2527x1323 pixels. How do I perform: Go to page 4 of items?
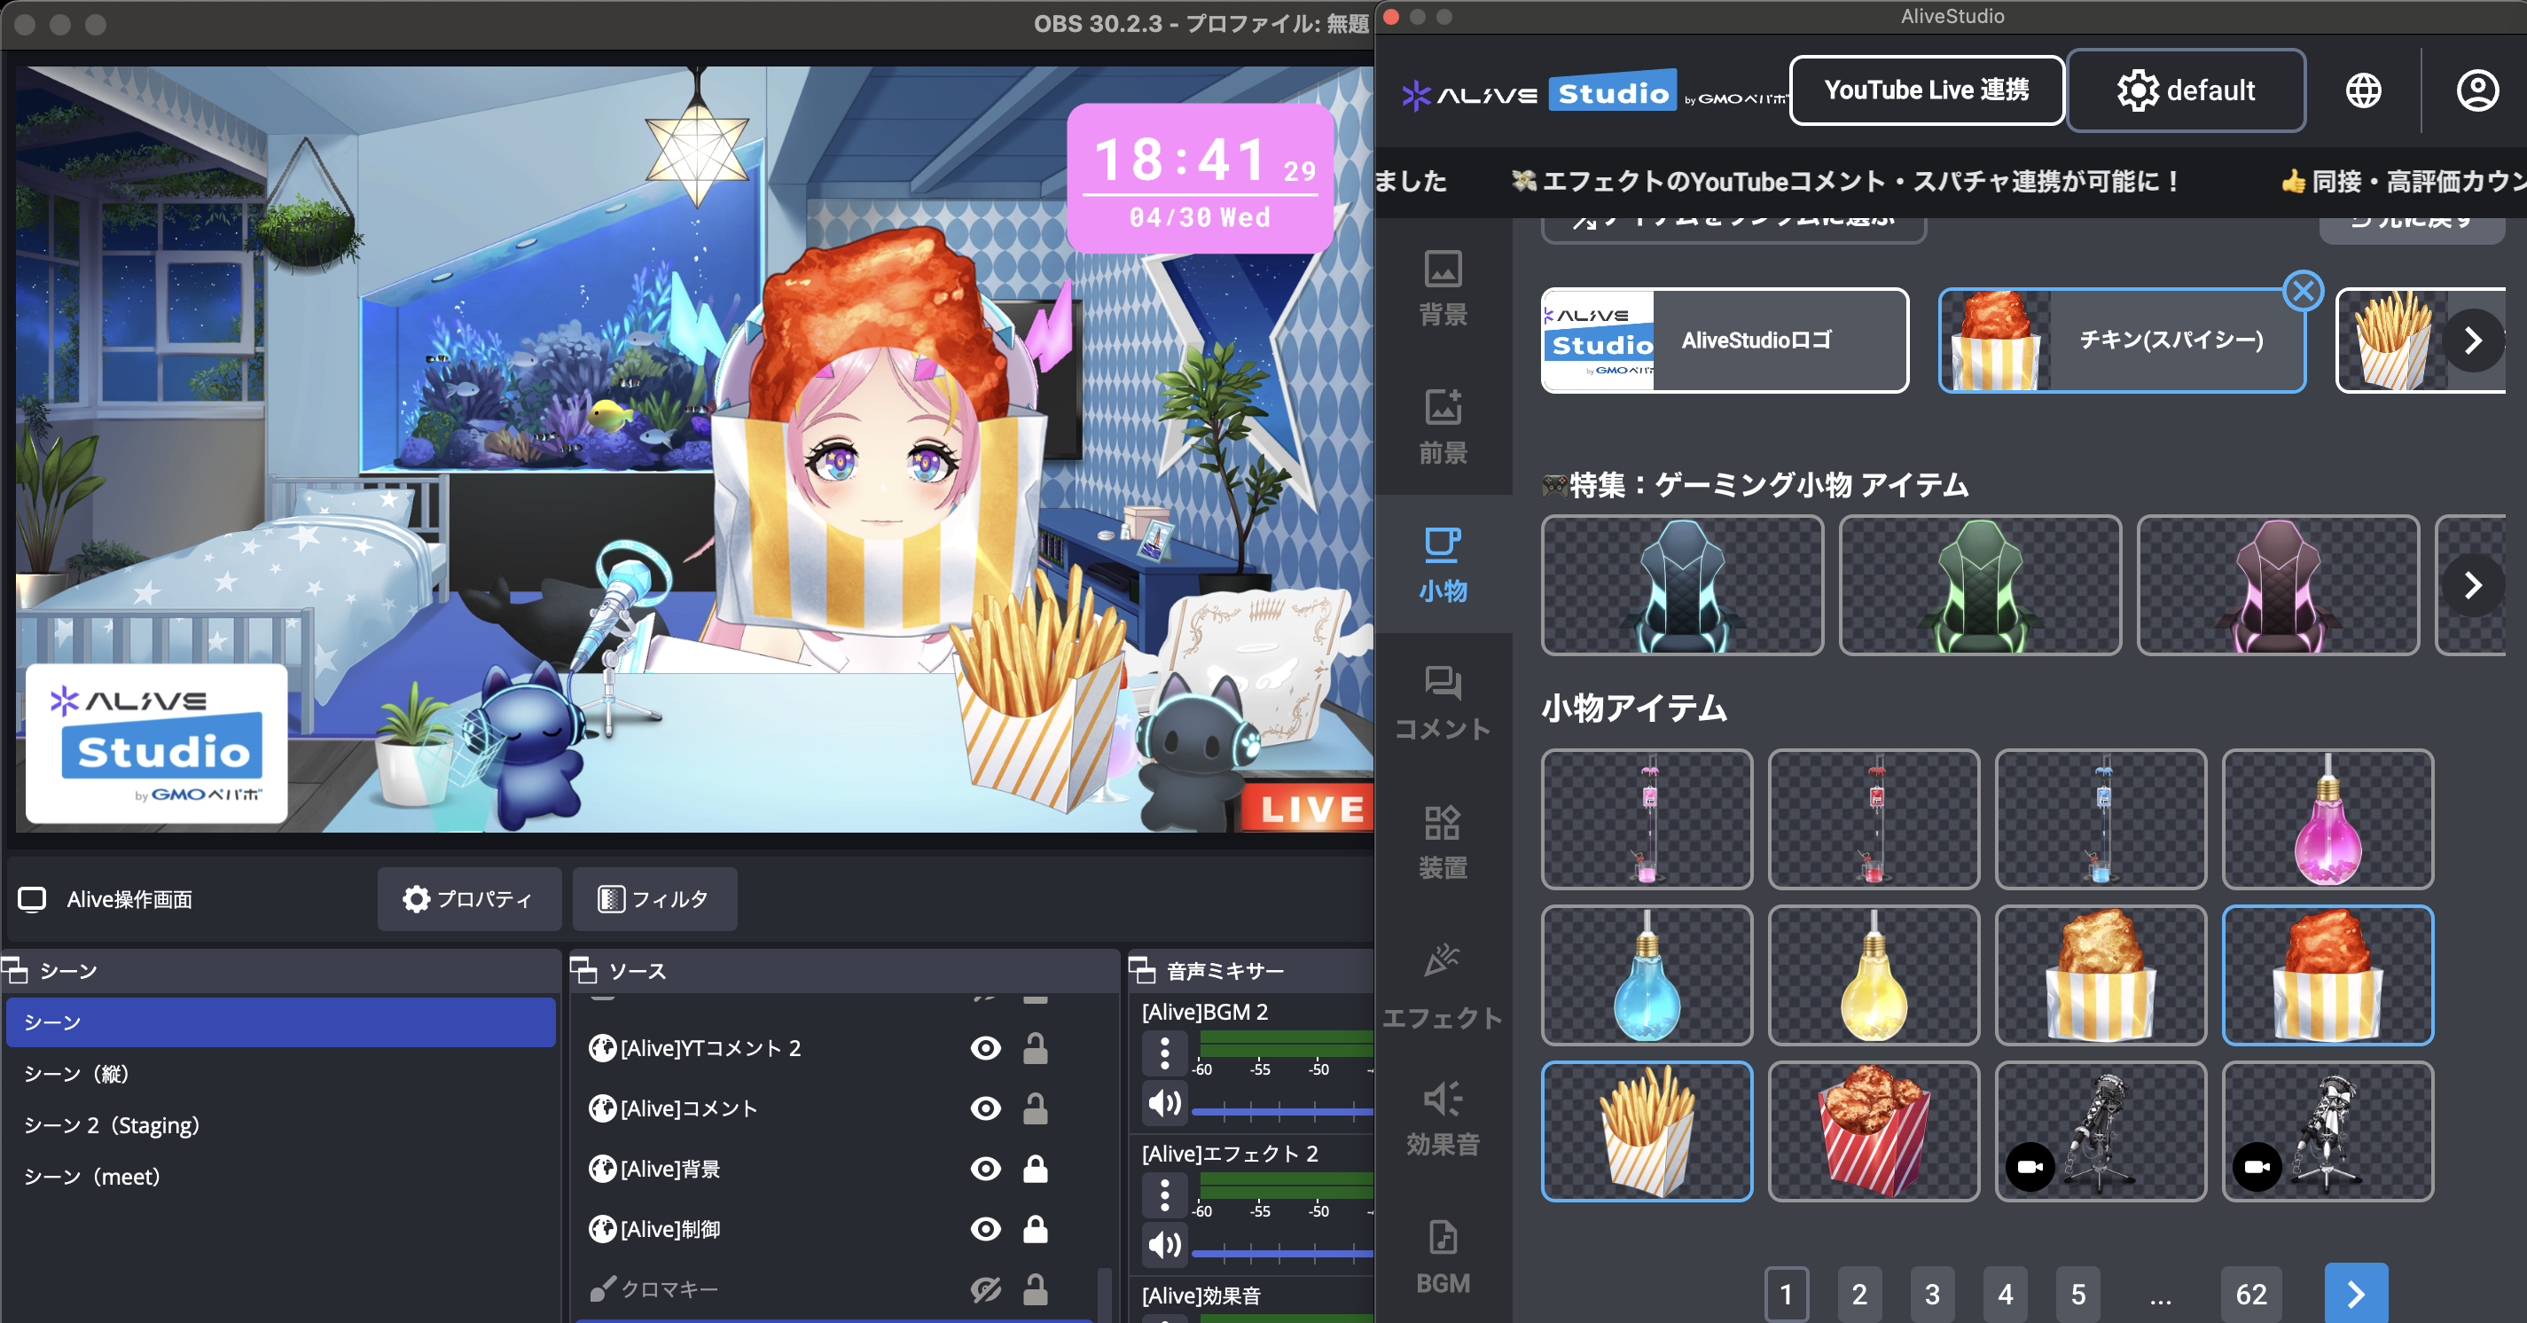[x=2005, y=1294]
